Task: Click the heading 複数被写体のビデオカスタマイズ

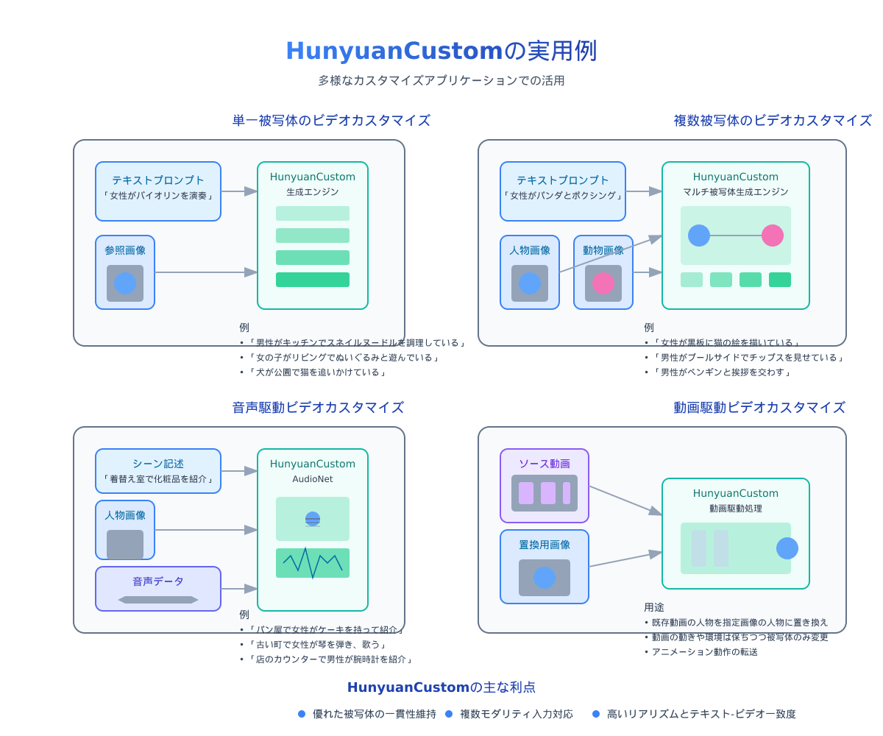Action: (x=773, y=121)
